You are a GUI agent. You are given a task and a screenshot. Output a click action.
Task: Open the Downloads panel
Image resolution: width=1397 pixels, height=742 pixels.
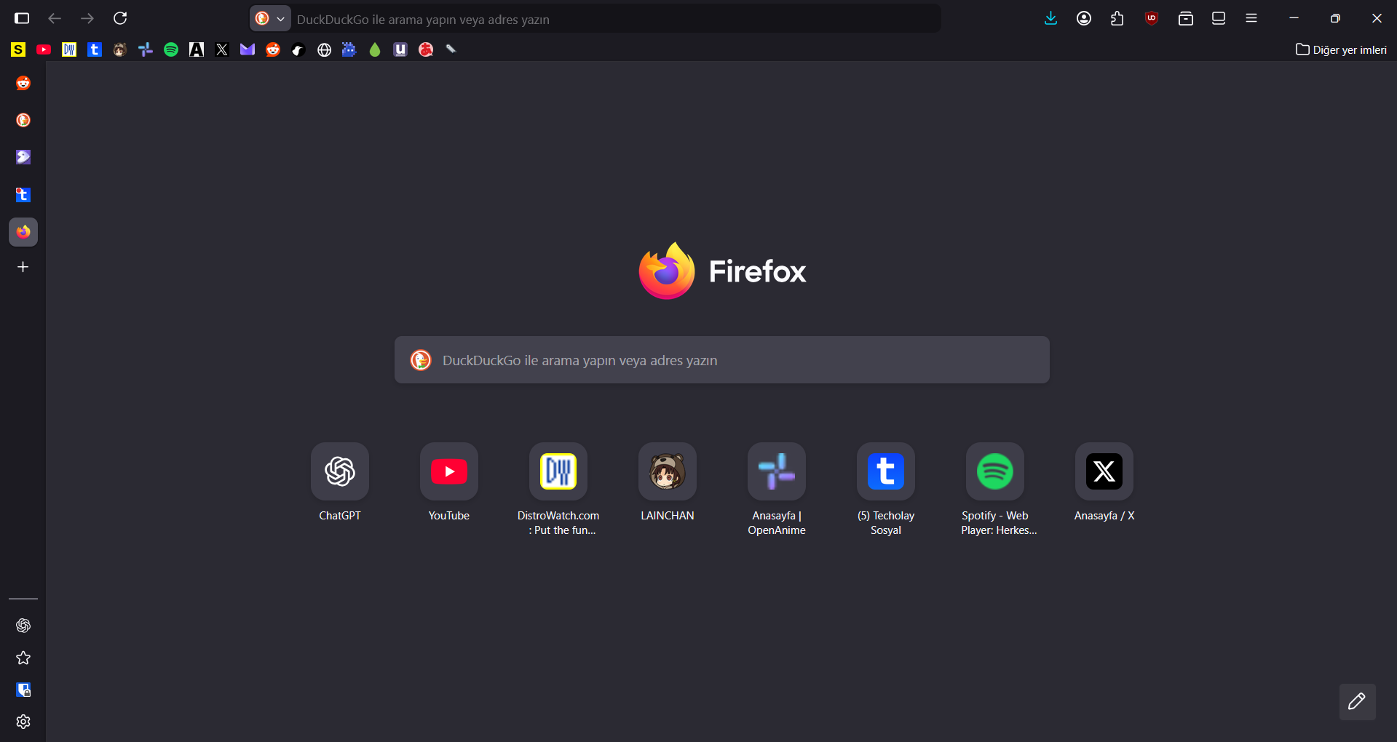tap(1050, 18)
